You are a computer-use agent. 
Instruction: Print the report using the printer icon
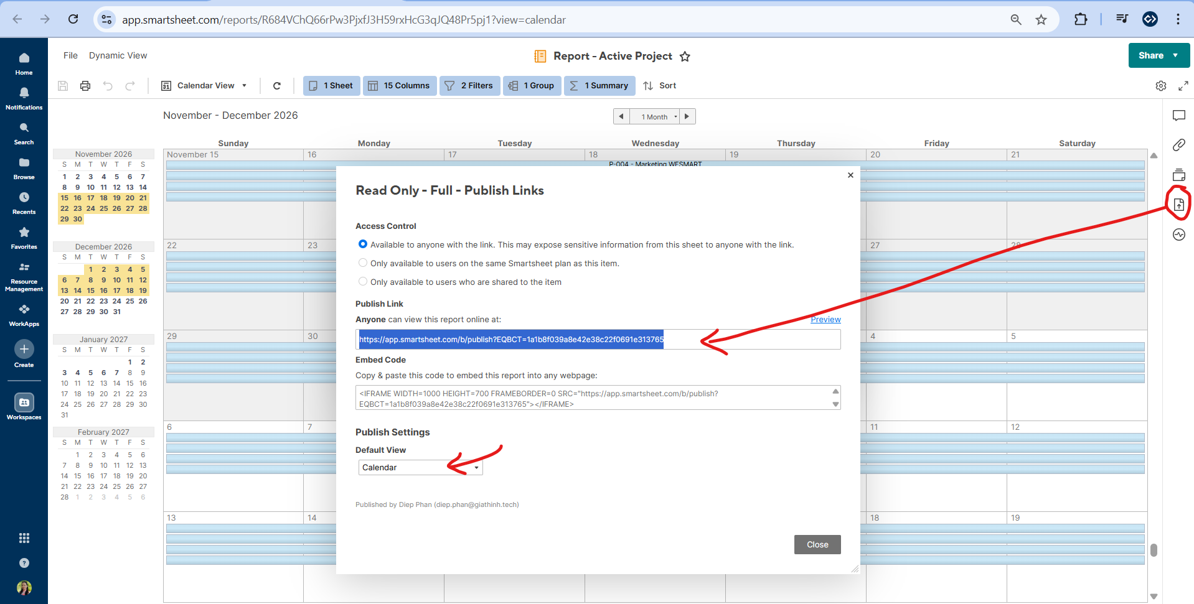85,86
